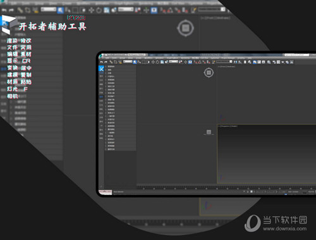Click Bind to Space Warp in framed window
316x240 pixels.
[120, 62]
